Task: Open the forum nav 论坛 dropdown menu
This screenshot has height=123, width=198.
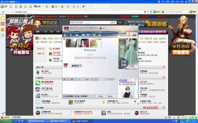Action: coord(39,31)
